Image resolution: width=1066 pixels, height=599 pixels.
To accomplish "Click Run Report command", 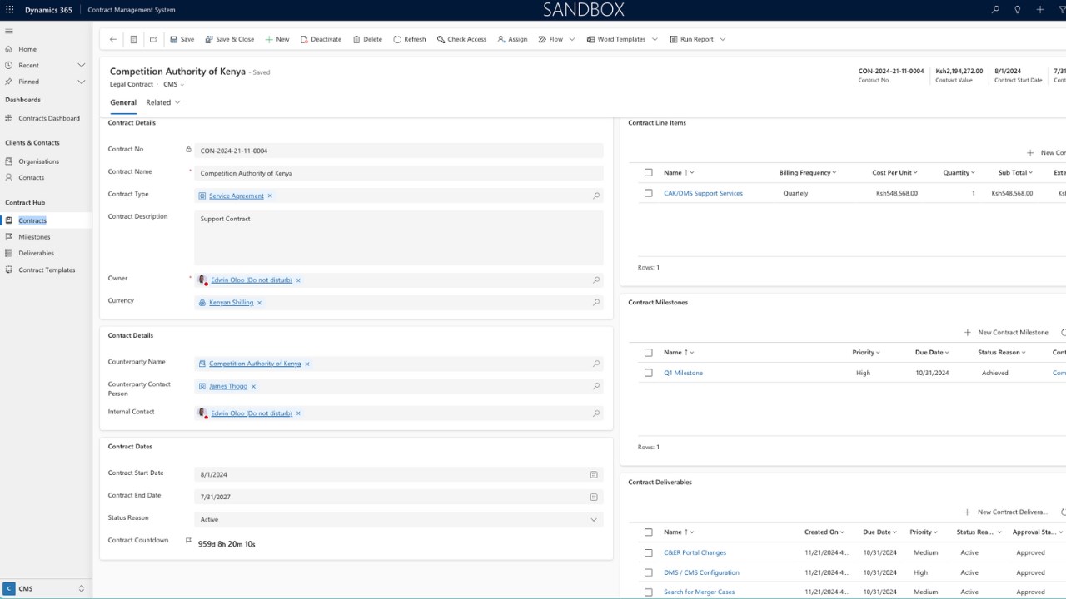I will point(690,39).
